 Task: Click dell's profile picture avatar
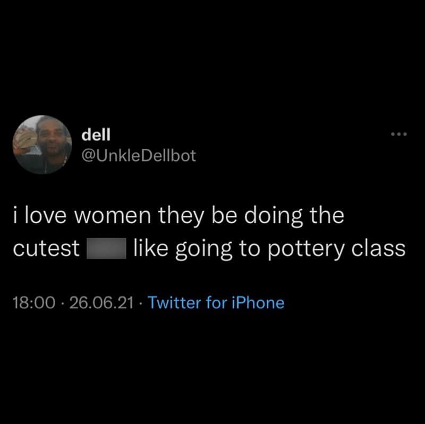tap(44, 145)
